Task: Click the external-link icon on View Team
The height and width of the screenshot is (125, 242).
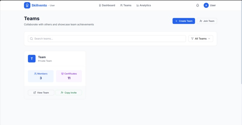Action: tap(35, 93)
